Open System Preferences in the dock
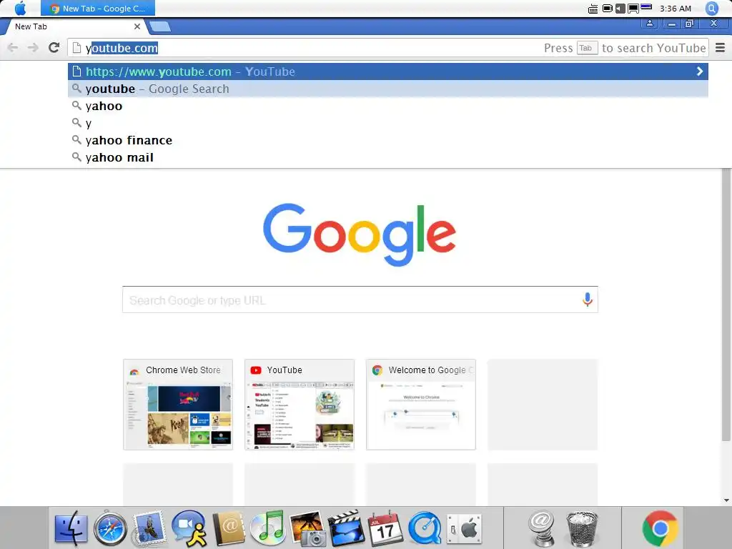The width and height of the screenshot is (732, 549). pyautogui.click(x=463, y=529)
